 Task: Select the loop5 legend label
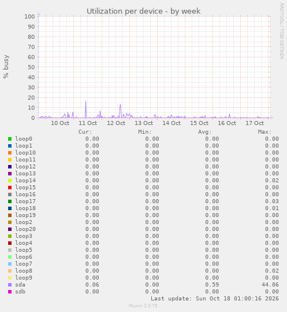tap(24, 250)
